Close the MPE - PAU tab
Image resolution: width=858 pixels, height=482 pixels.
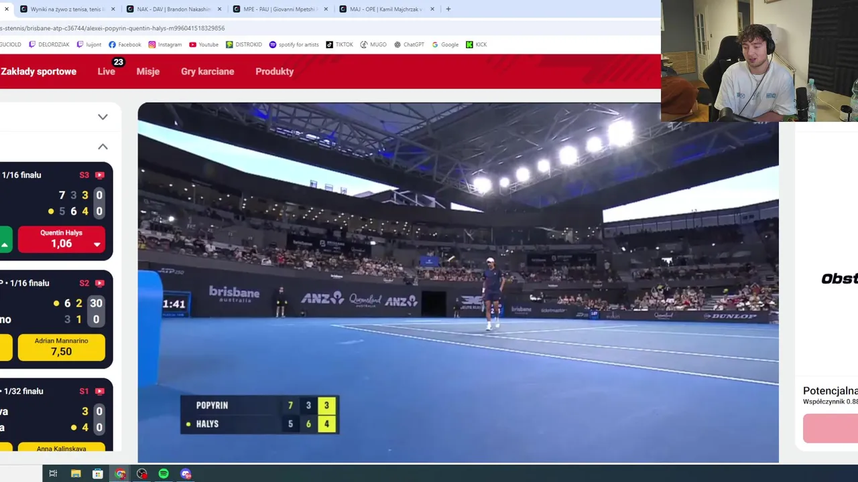coord(326,9)
